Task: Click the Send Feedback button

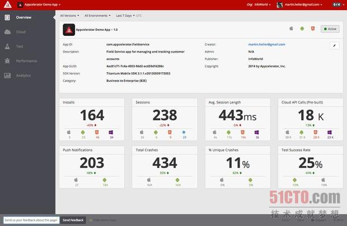Action: (x=73, y=220)
